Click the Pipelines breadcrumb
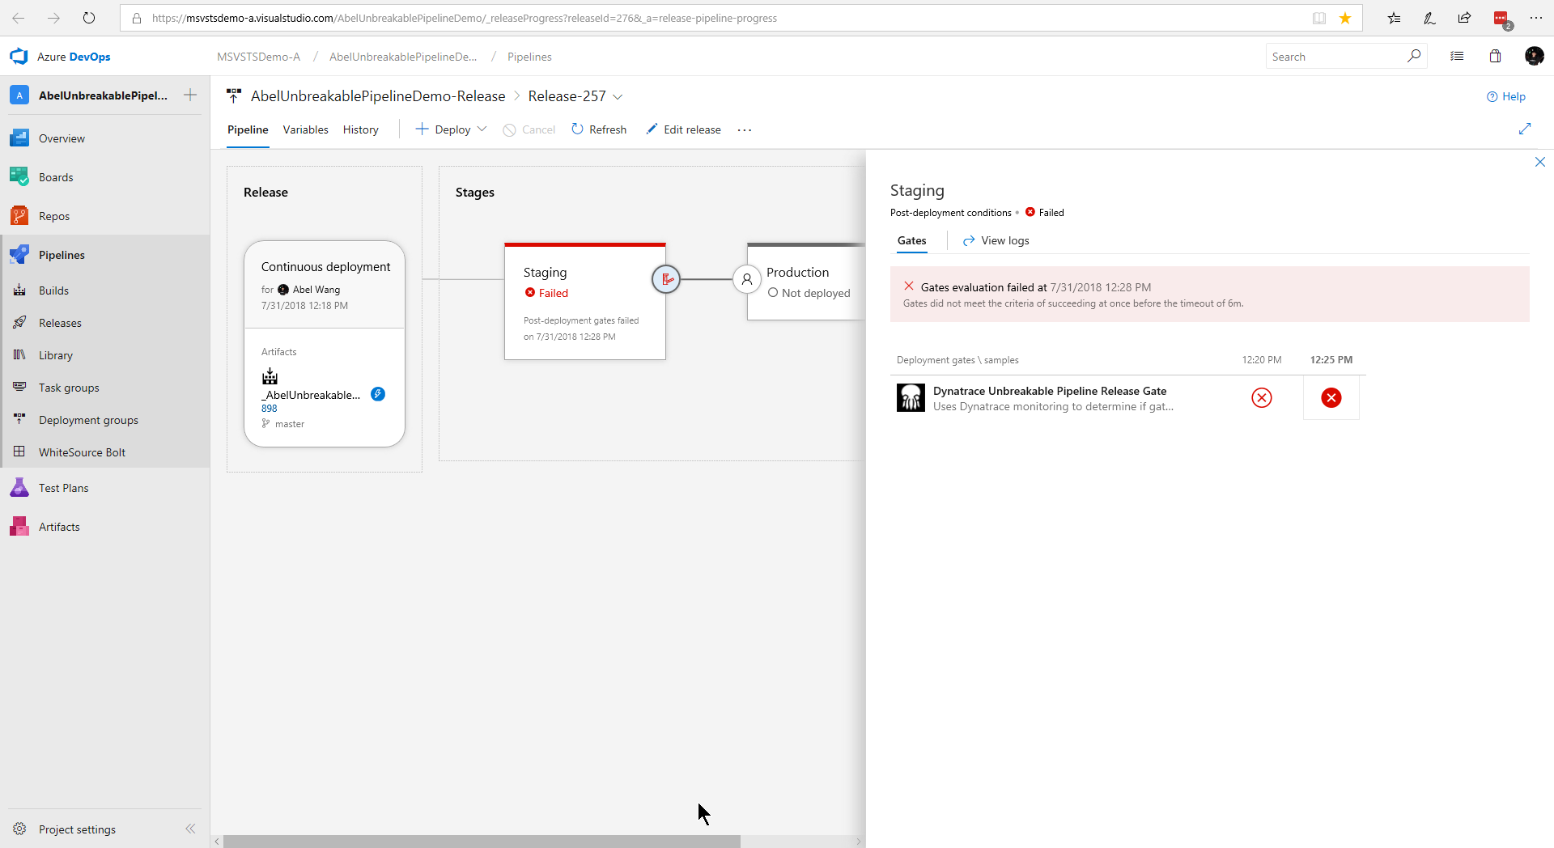 tap(529, 57)
